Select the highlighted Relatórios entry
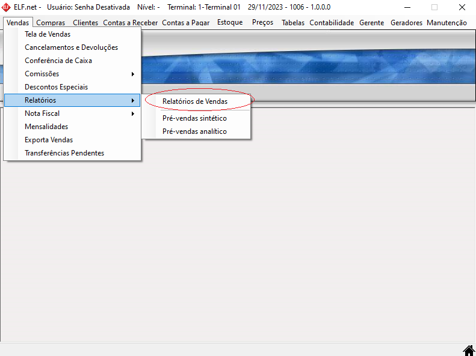Screen dimensions: 476x356 pyautogui.click(x=72, y=100)
